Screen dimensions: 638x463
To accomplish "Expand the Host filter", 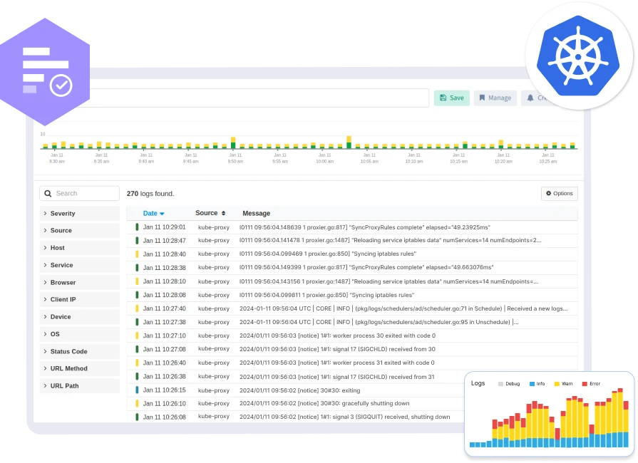I will (x=79, y=248).
